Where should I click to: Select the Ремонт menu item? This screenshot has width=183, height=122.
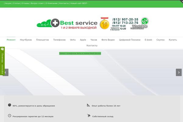click(x=11, y=40)
